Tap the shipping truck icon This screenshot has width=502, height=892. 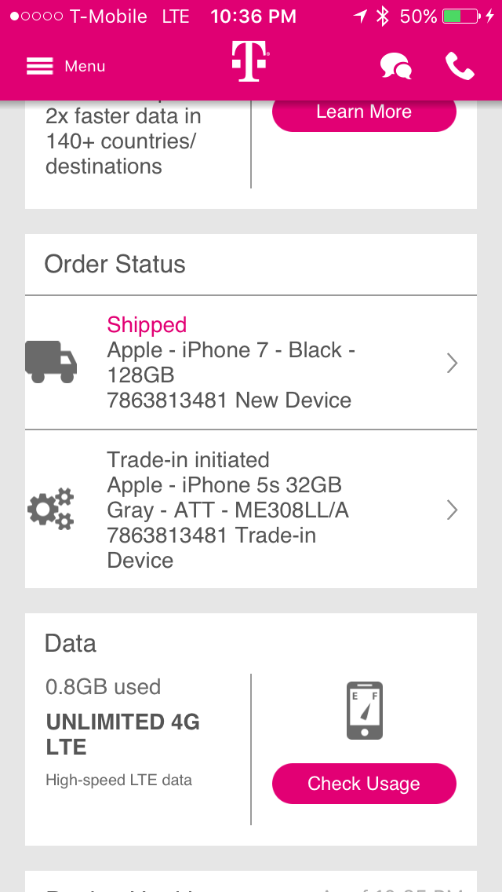pos(52,362)
